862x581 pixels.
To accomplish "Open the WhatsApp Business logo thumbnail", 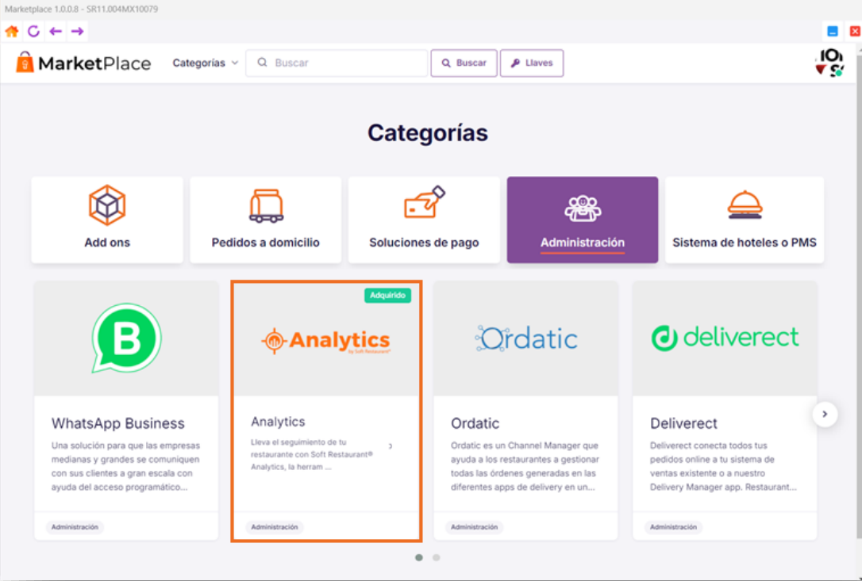I will 126,338.
